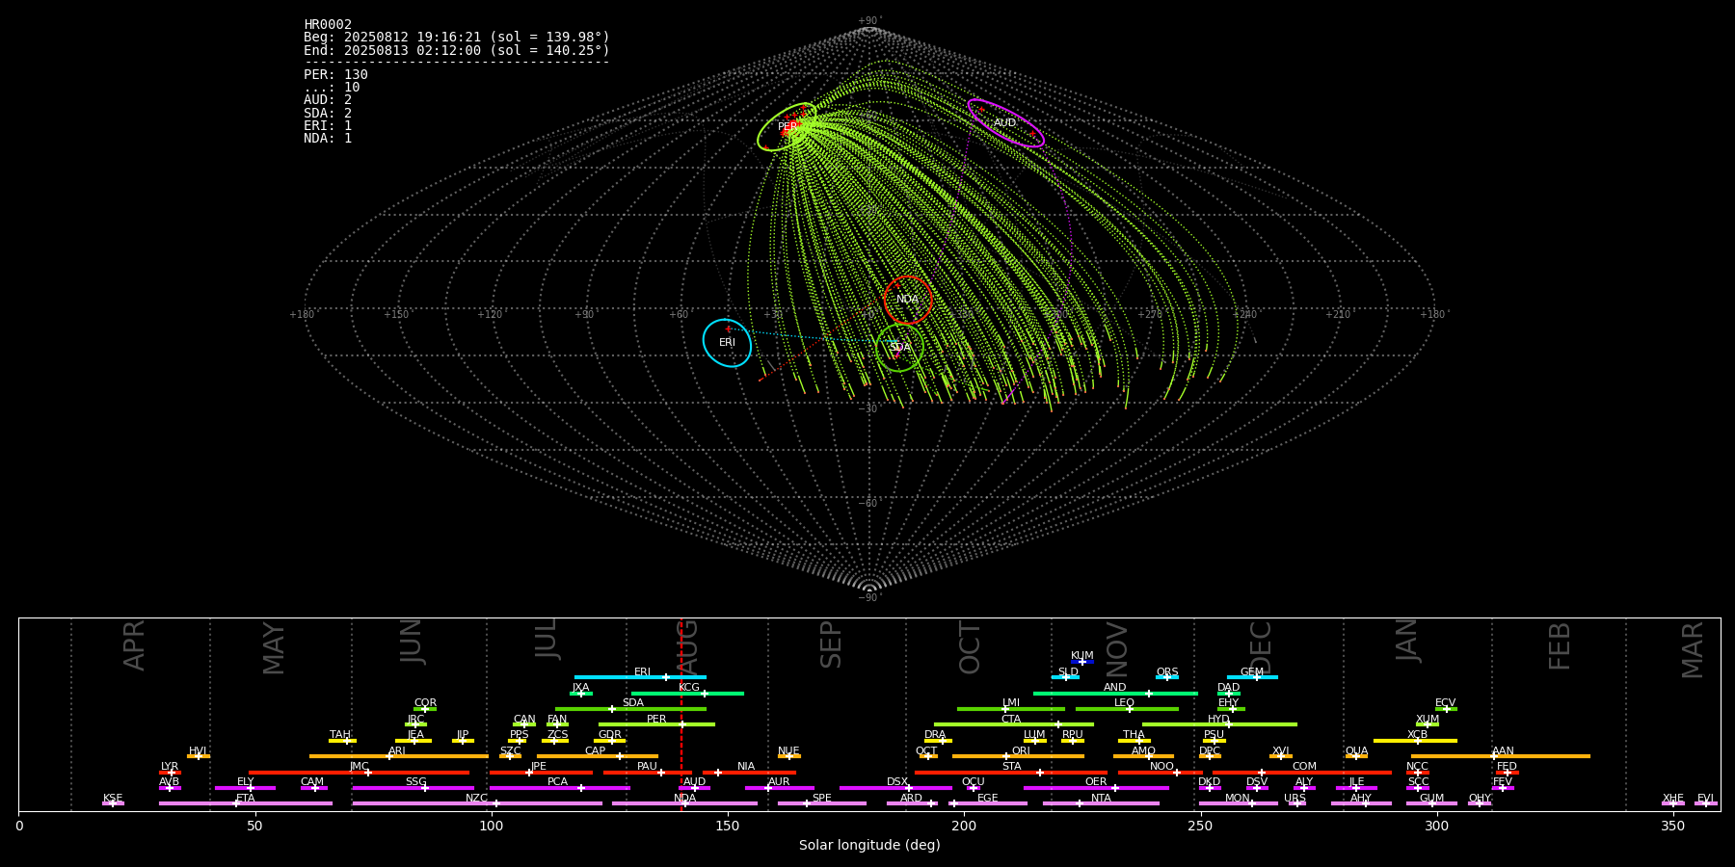Viewport: 1735px width, 867px height.
Task: Select the LYR shower bar in April
Action: click(x=170, y=773)
